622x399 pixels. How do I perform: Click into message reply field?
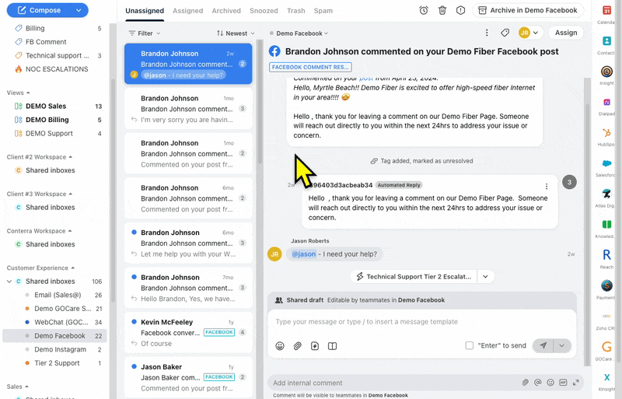pos(421,322)
